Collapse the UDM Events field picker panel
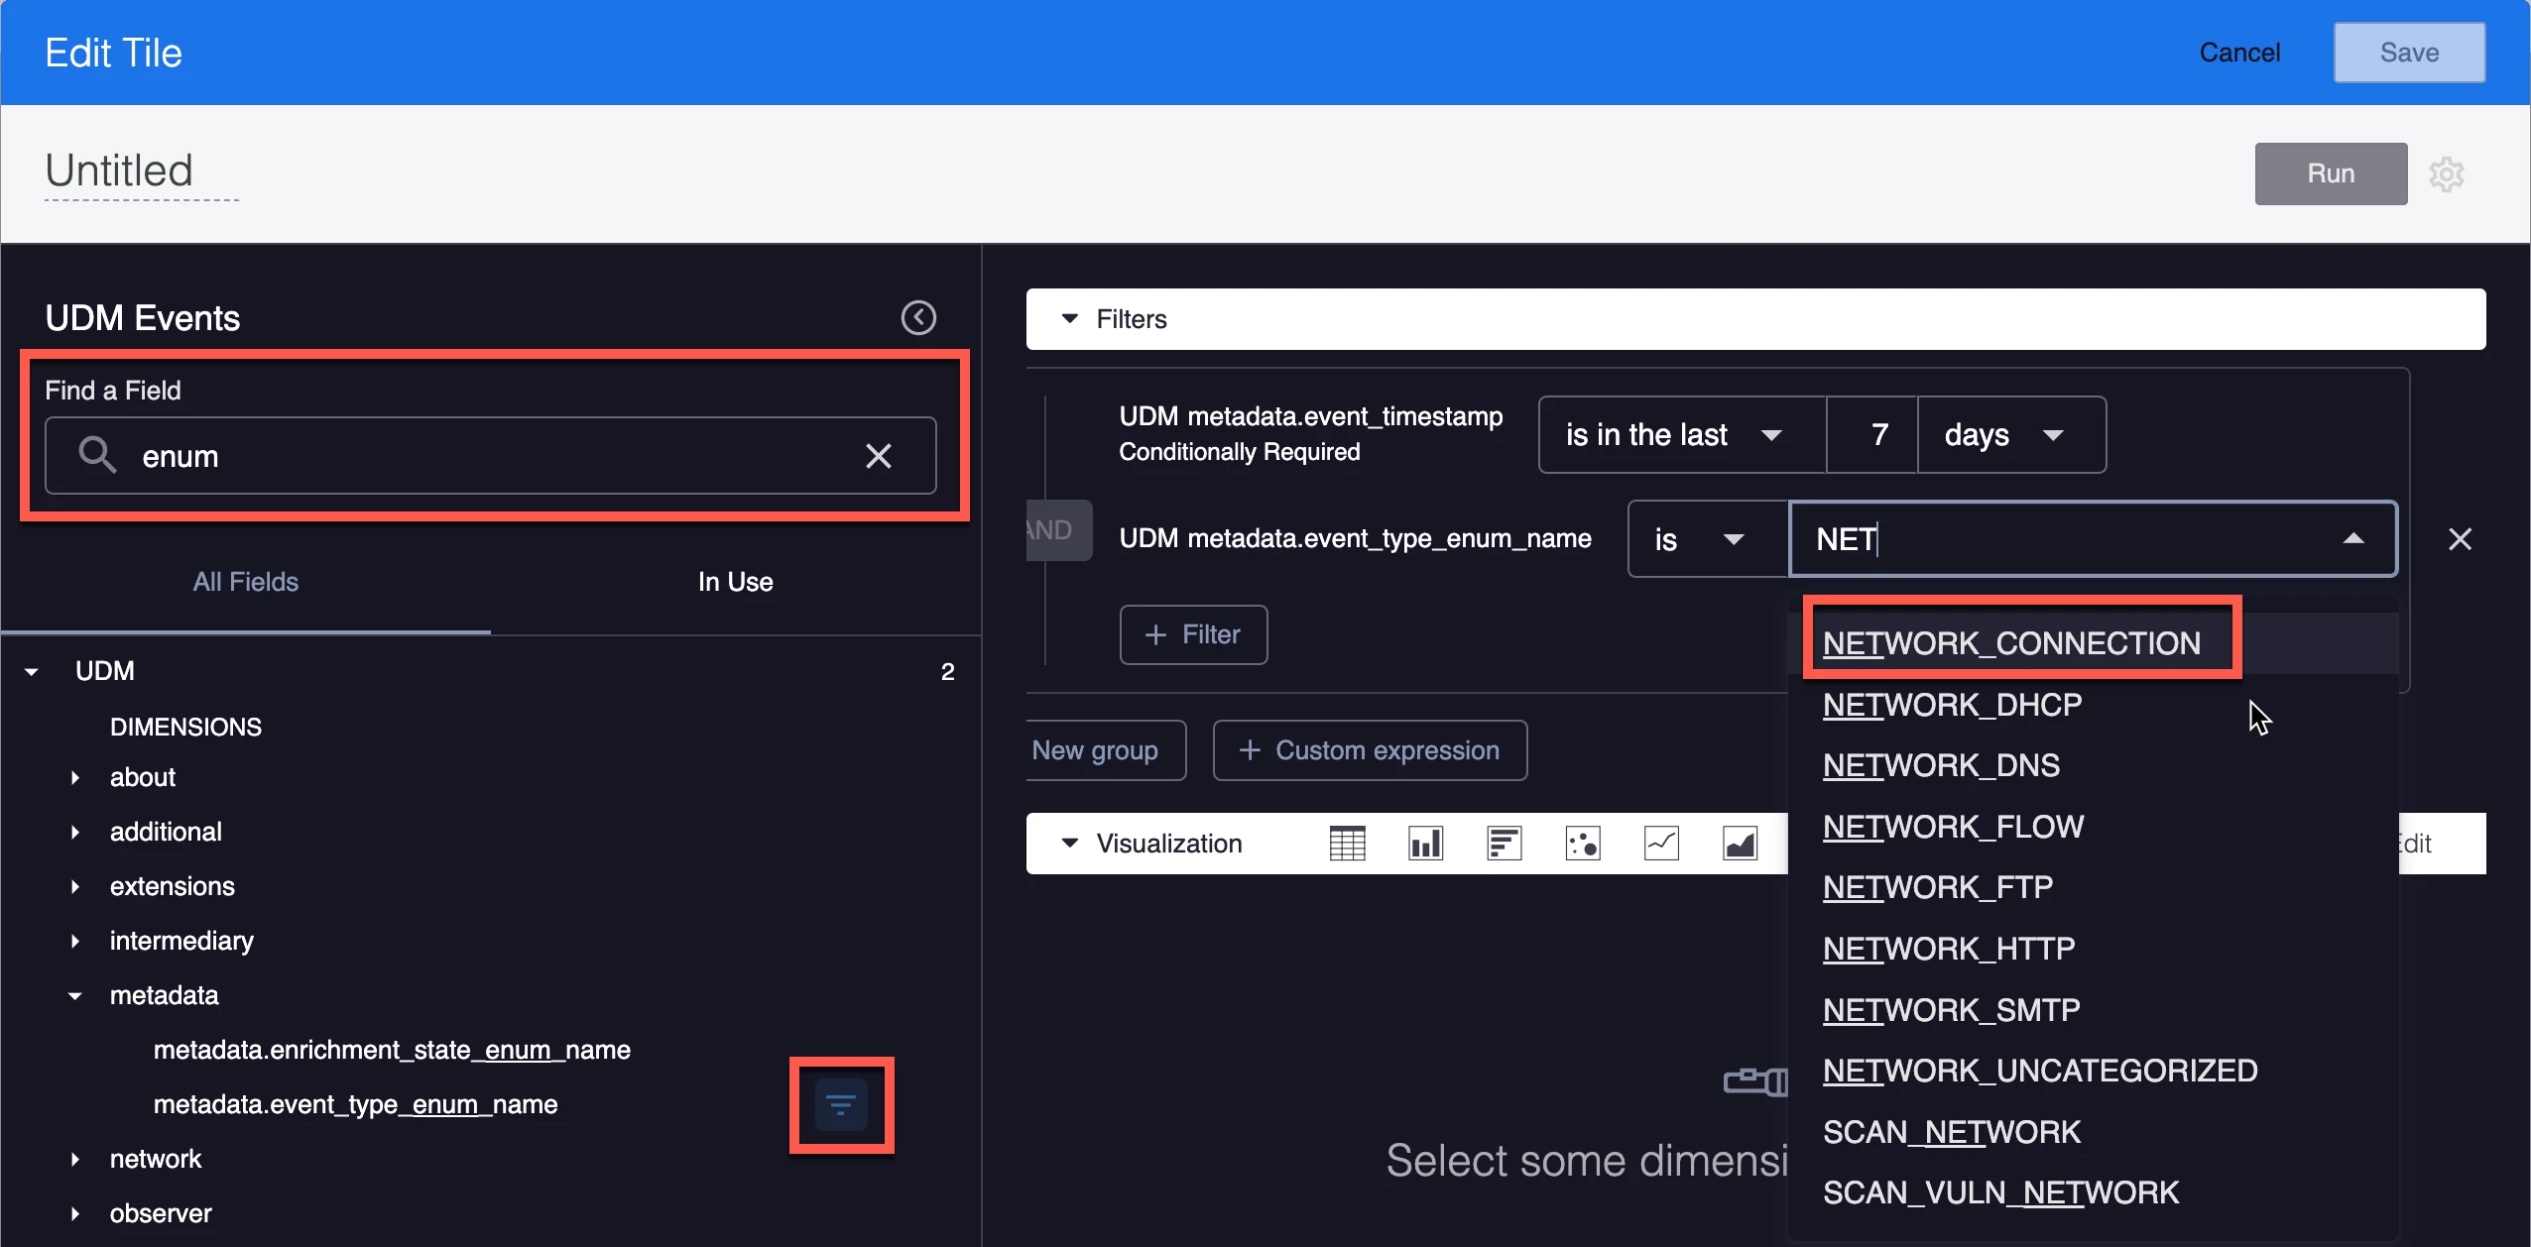 [918, 318]
